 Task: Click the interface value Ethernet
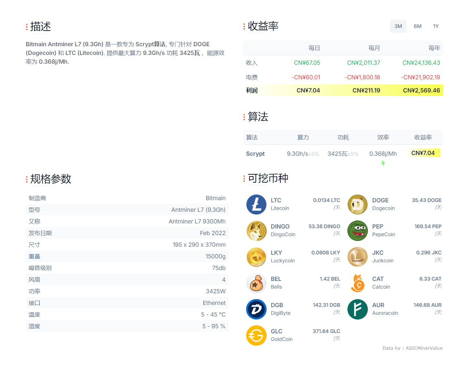tap(214, 303)
